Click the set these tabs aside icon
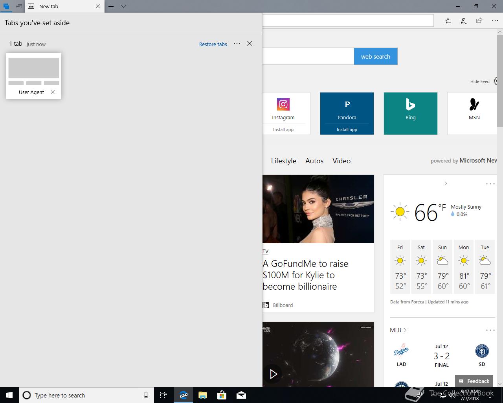Screen dimensions: 503x403 click(x=19, y=6)
